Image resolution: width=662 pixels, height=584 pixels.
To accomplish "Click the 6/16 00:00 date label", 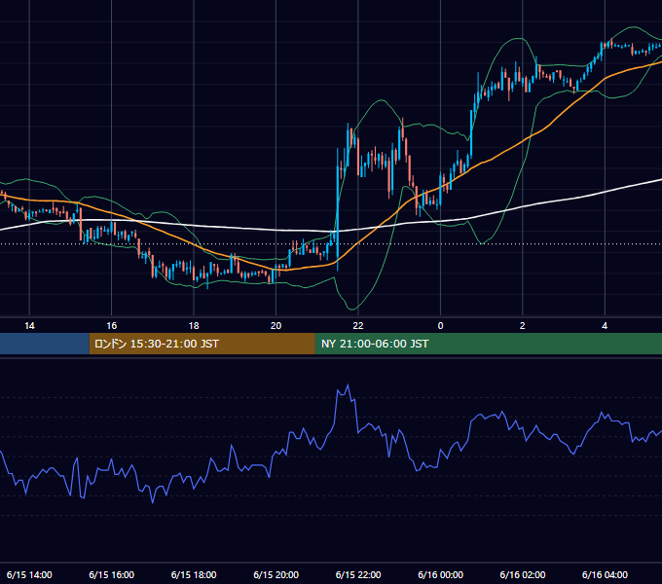I will (x=440, y=574).
